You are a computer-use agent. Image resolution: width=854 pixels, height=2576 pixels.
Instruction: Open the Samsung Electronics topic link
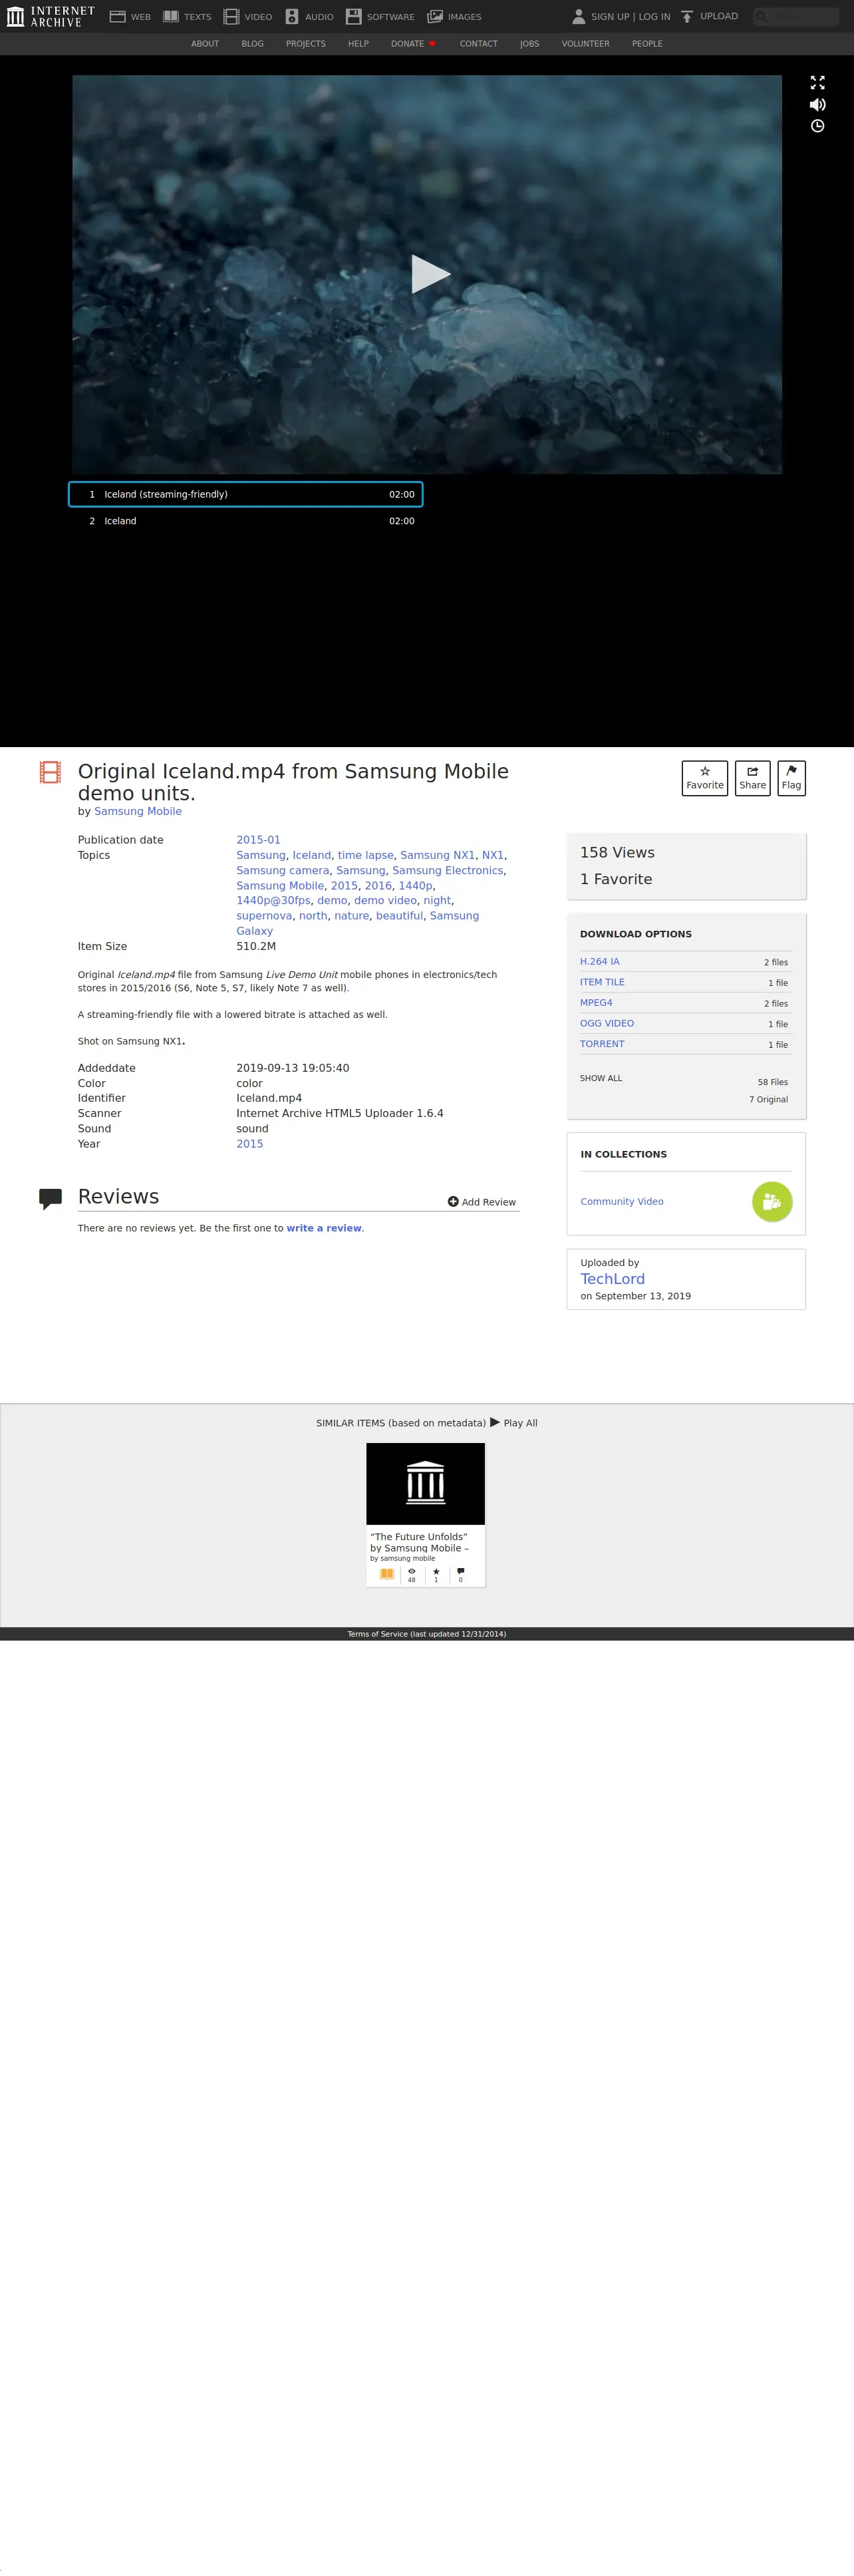click(448, 870)
